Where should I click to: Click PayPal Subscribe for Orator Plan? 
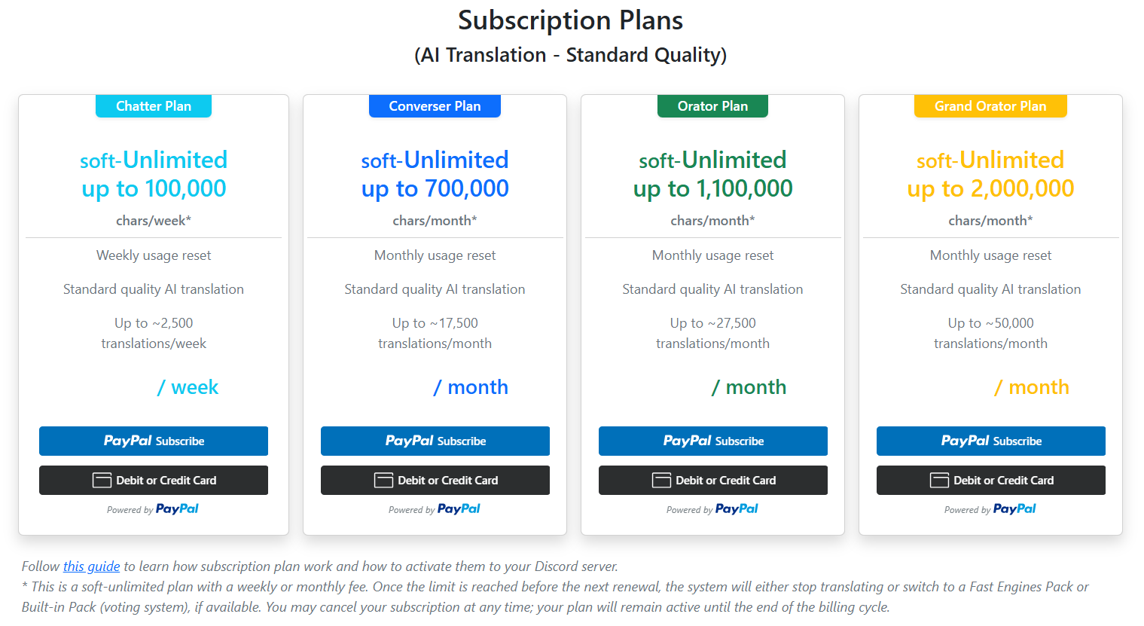coord(713,441)
